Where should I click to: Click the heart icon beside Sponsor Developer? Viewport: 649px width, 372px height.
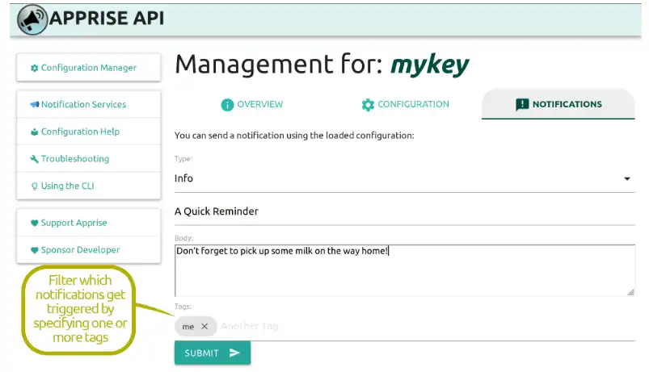tap(35, 250)
